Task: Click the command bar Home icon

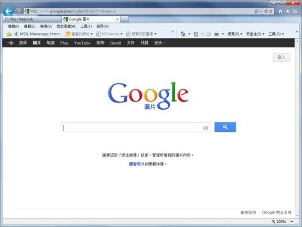Action: tap(183, 34)
